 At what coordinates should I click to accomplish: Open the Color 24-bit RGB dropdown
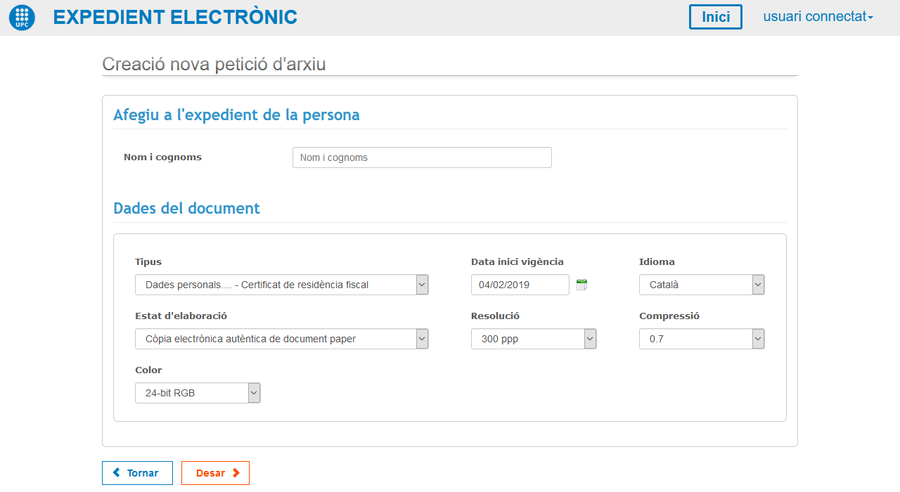tap(197, 393)
